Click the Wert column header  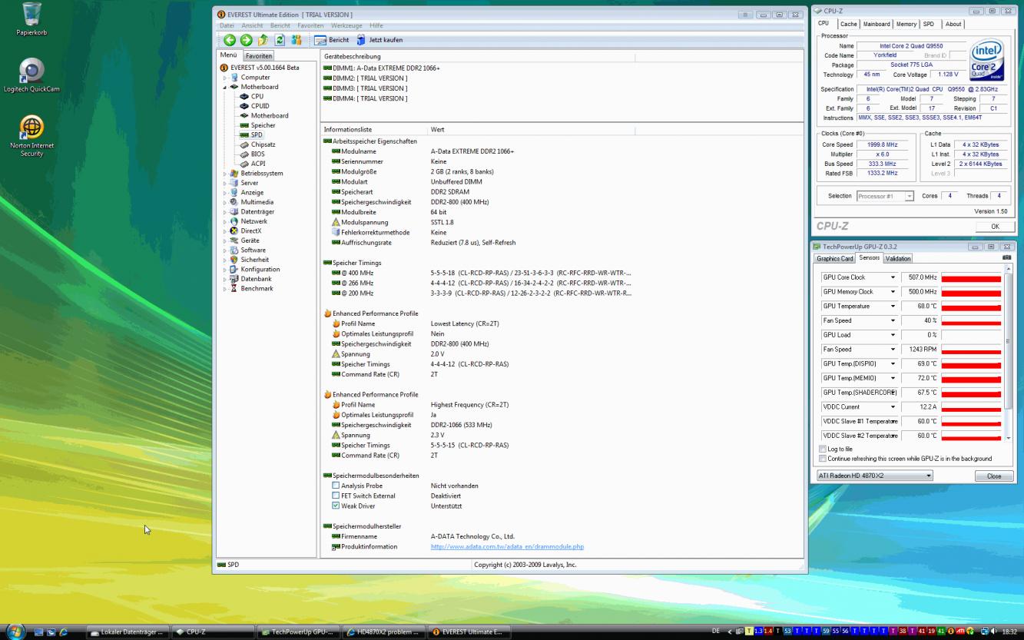[531, 130]
